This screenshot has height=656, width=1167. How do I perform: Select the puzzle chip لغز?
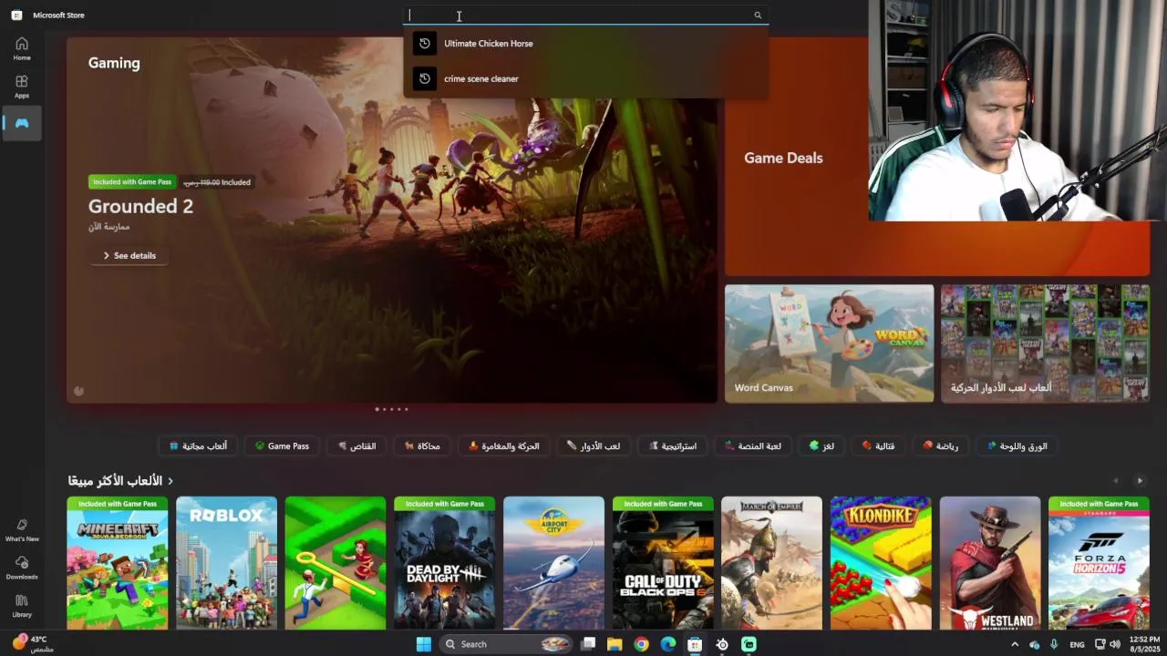pos(821,446)
